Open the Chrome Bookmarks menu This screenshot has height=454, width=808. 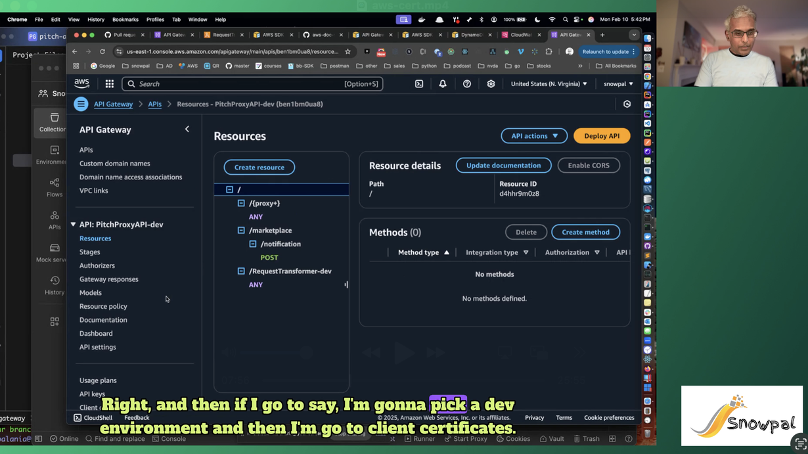[125, 20]
